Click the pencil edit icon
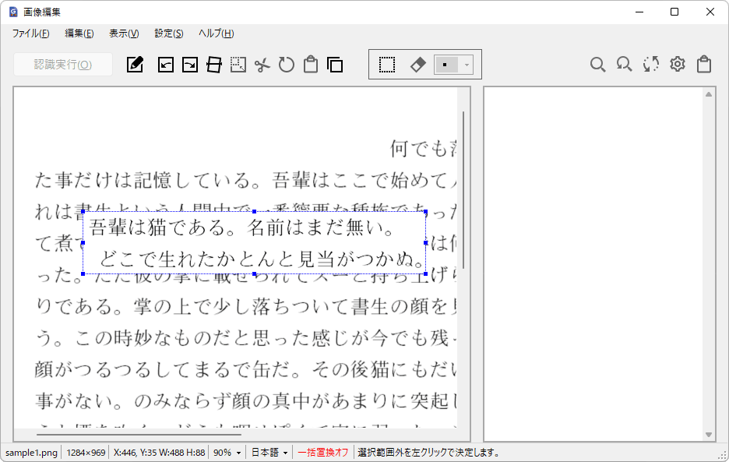This screenshot has height=462, width=729. [x=135, y=64]
